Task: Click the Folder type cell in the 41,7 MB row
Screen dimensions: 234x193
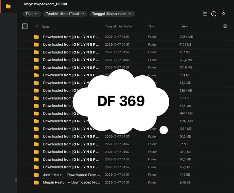Action: click(x=152, y=52)
